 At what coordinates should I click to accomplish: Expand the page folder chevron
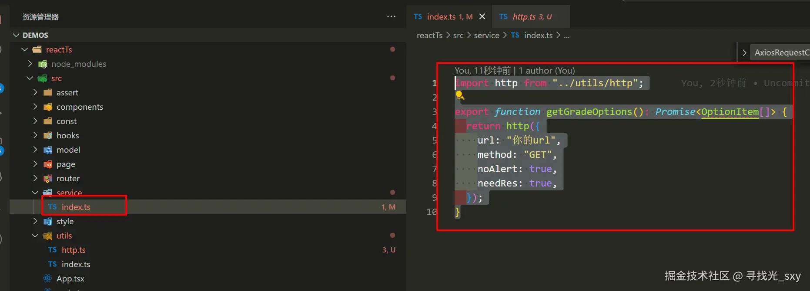35,164
